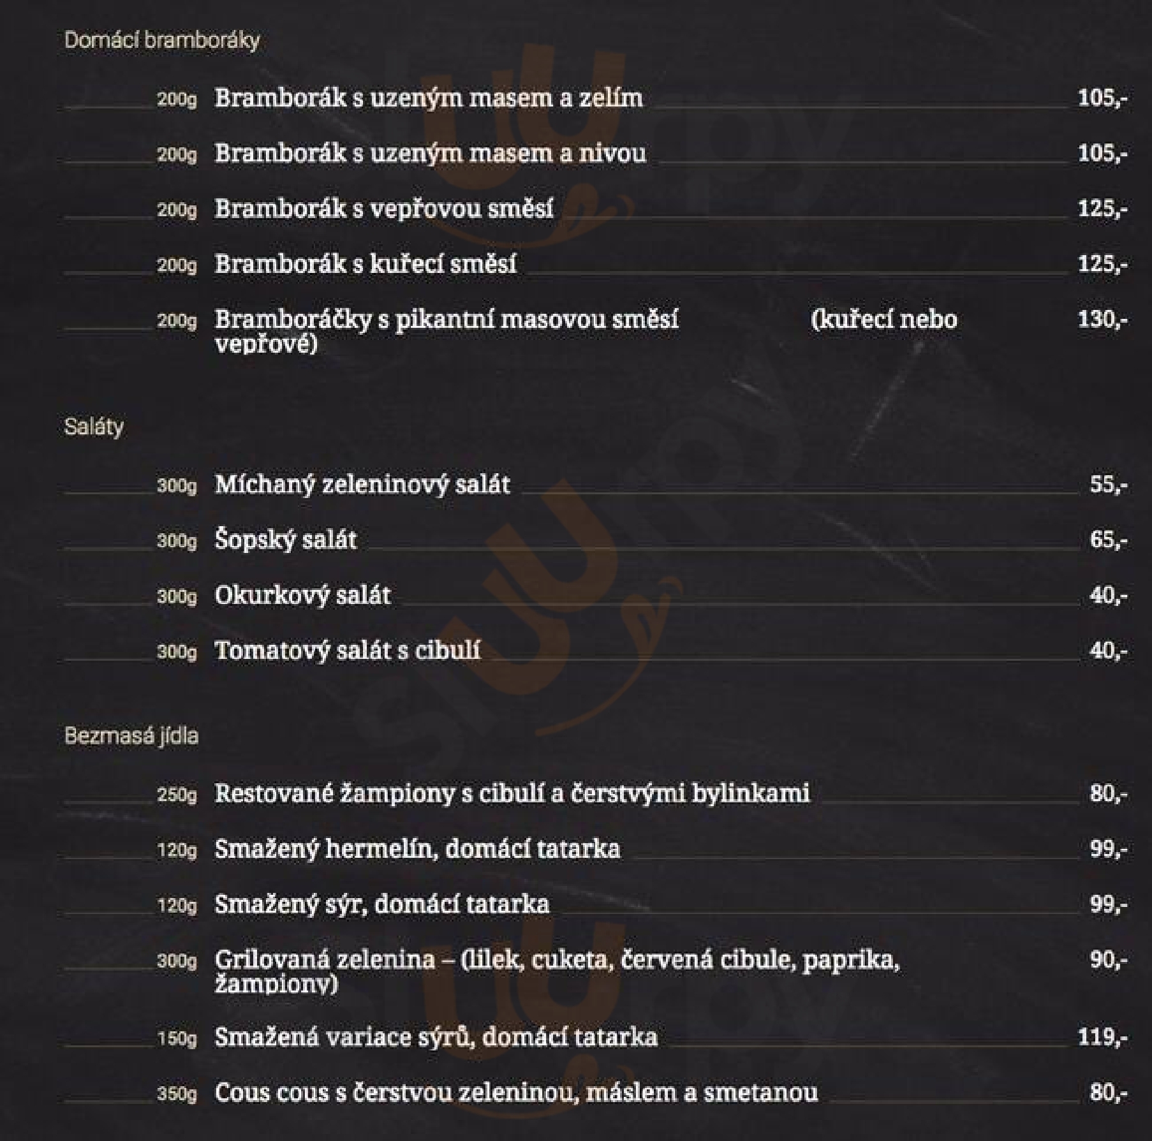1152x1141 pixels.
Task: Open the Domácí bramboráky section heading
Action: (x=162, y=41)
